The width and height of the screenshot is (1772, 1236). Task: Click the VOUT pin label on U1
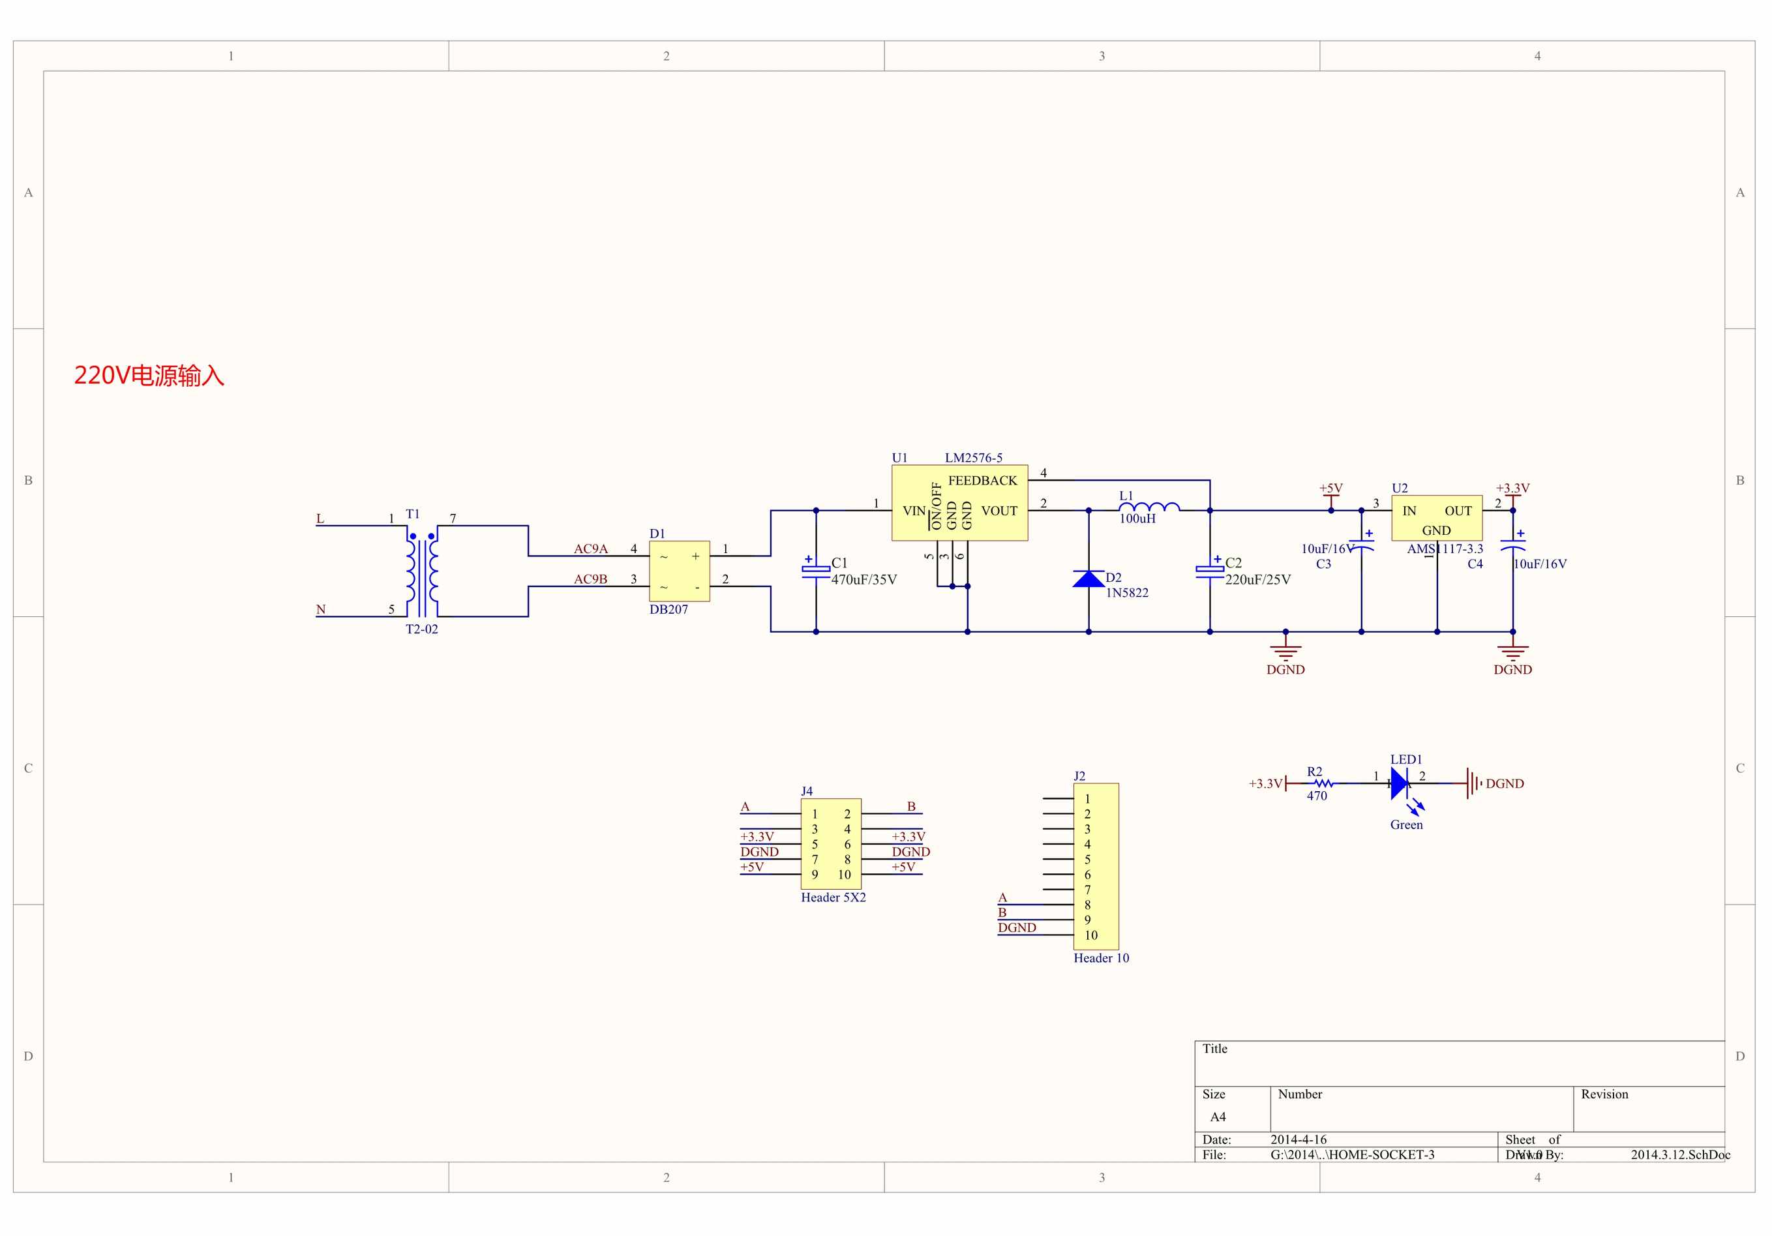[x=999, y=511]
